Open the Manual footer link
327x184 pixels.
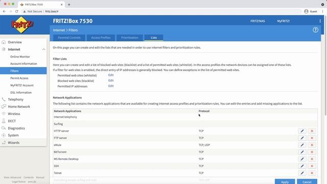40,177
